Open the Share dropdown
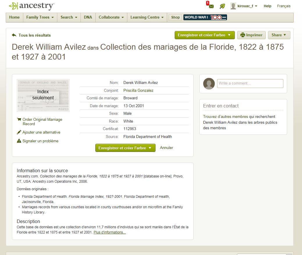 click(279, 35)
